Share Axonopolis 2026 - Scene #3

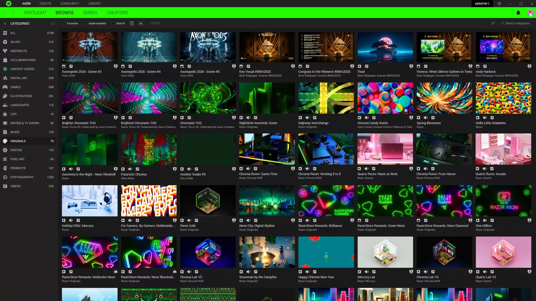click(71, 66)
